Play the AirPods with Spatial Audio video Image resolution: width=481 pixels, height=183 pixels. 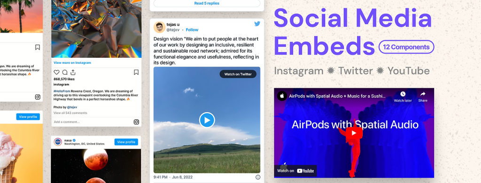pyautogui.click(x=354, y=133)
